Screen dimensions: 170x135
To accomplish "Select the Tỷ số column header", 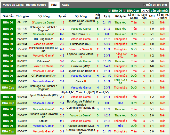I will coord(62,16).
